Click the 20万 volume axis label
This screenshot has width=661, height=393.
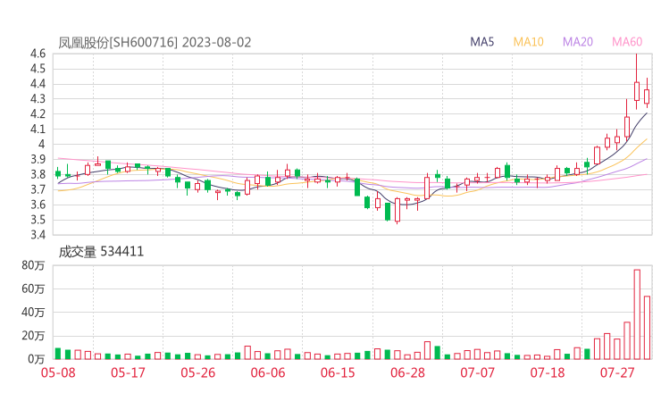tap(33, 336)
